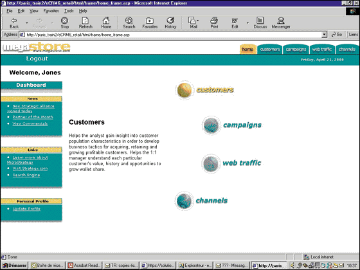Click the Favorites toolbar icon

coord(150,21)
